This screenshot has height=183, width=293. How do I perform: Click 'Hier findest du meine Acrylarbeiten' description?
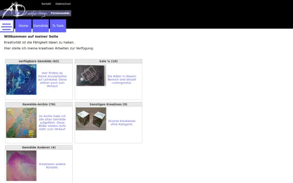[52, 80]
